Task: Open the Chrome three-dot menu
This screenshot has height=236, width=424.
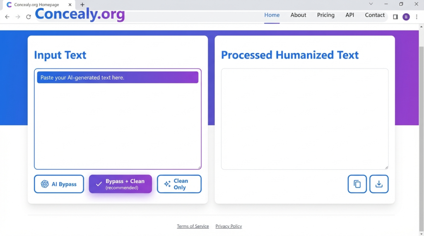Action: click(417, 17)
